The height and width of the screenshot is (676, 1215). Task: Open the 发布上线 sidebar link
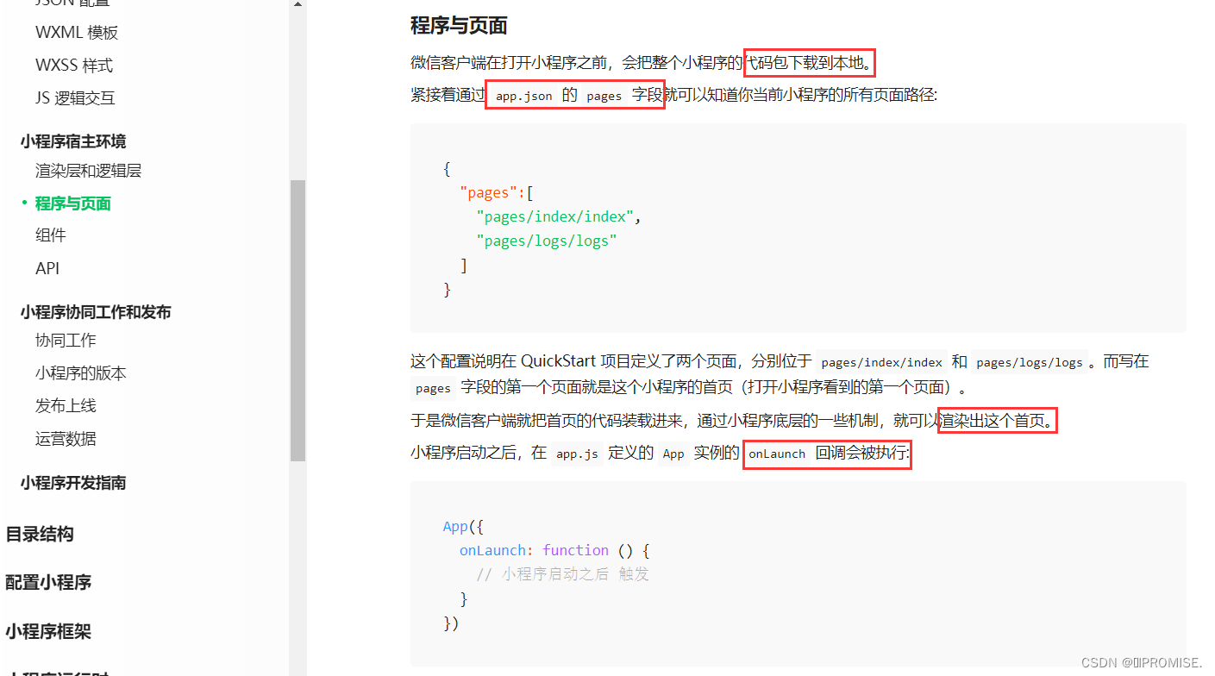click(66, 406)
